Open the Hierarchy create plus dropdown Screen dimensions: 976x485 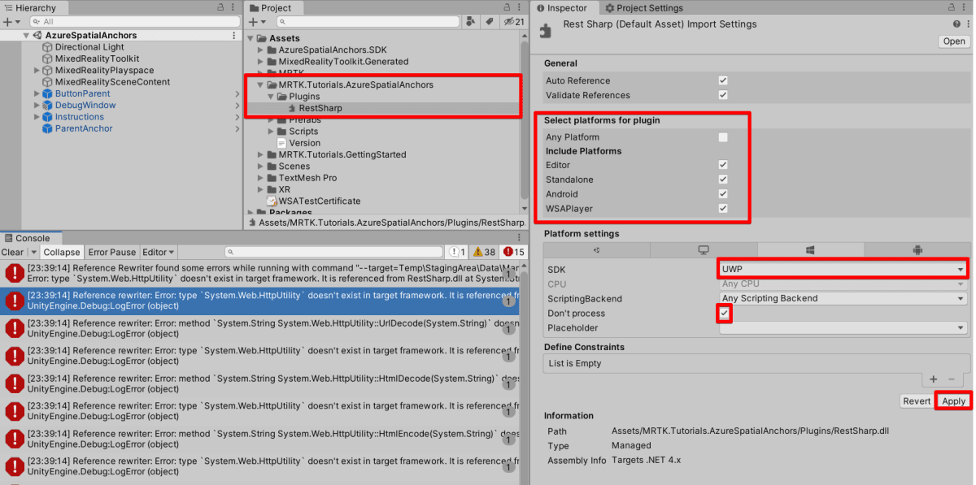(11, 22)
